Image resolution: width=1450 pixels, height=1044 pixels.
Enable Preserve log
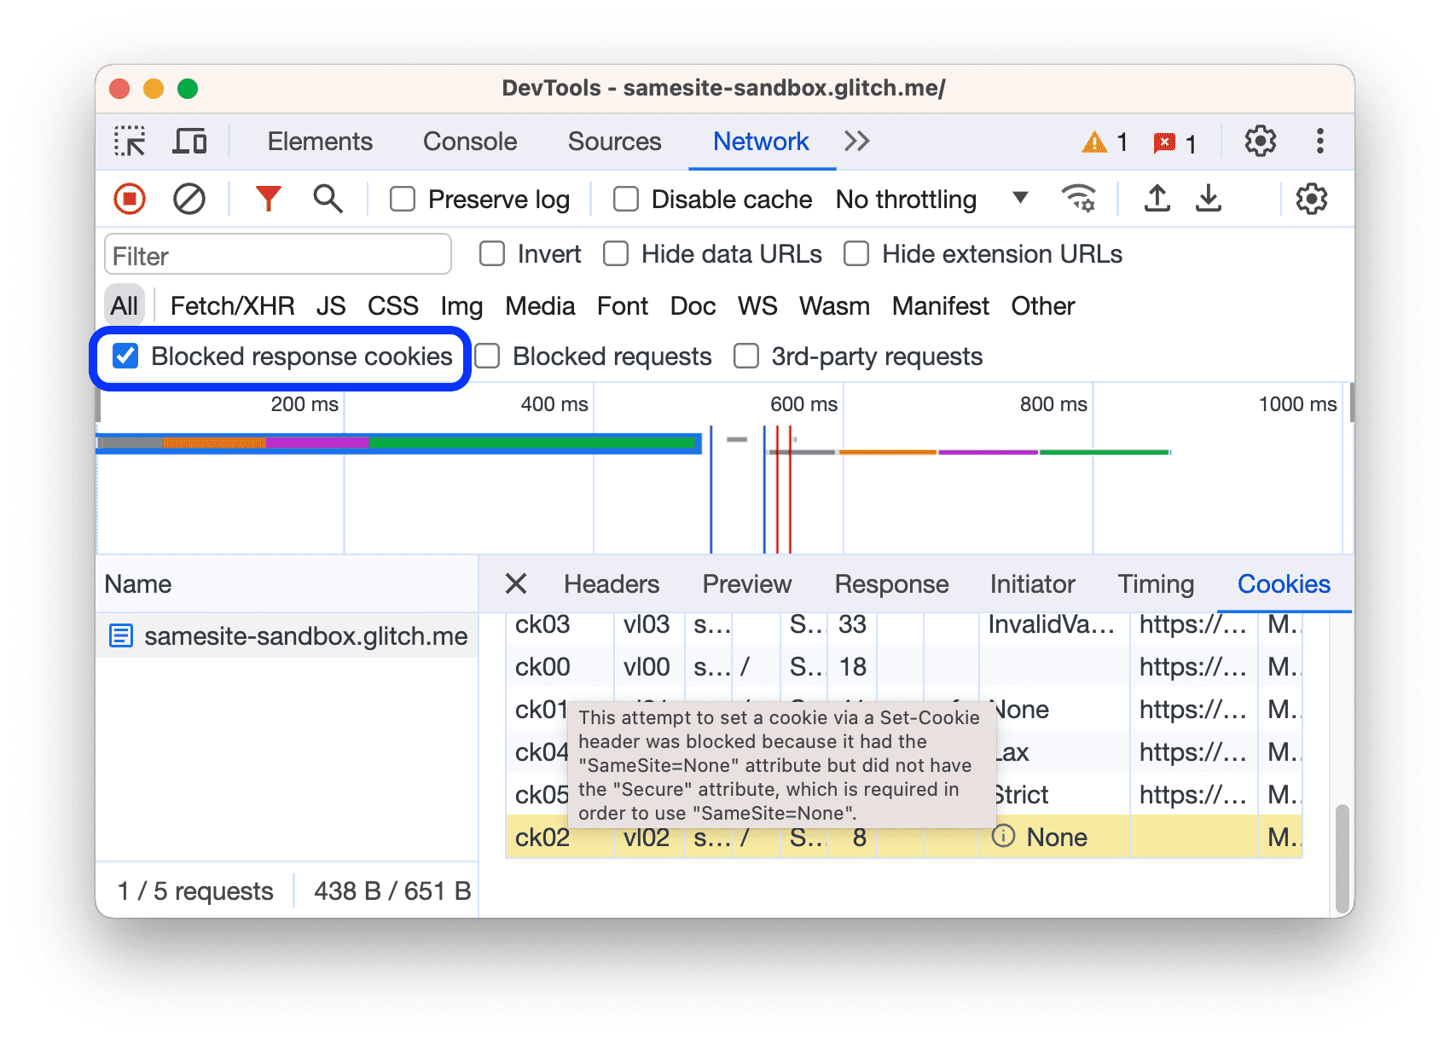tap(402, 199)
